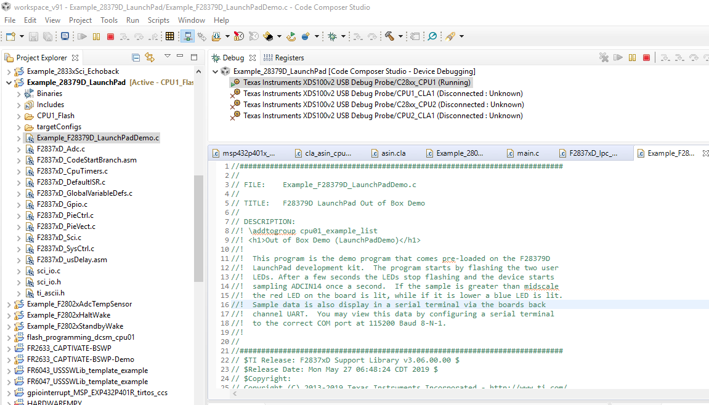Switch to the main.c editor tab
This screenshot has width=709, height=405.
[527, 153]
